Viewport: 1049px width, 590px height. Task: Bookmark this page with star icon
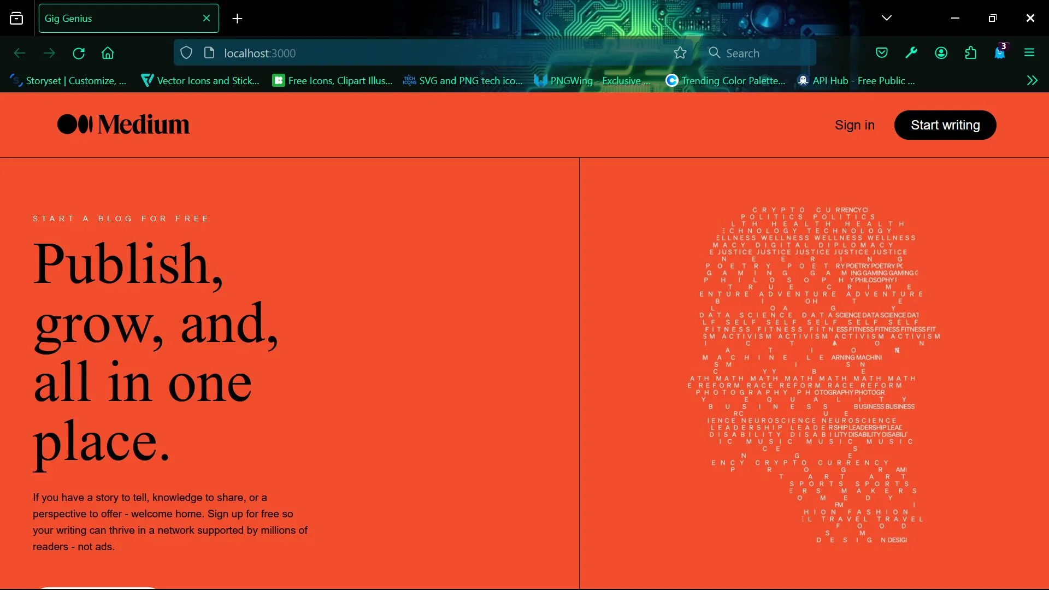[680, 53]
